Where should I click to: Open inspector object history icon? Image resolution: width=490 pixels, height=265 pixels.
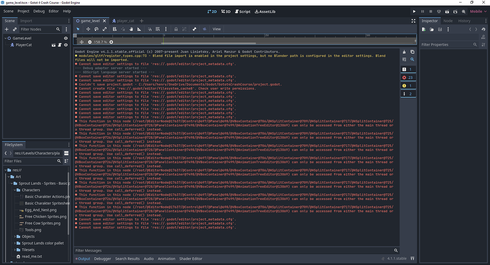click(x=483, y=29)
